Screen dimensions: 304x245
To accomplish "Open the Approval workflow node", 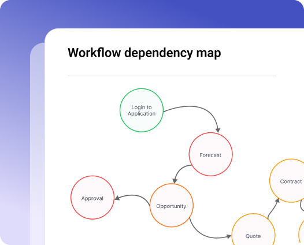I will [92, 198].
